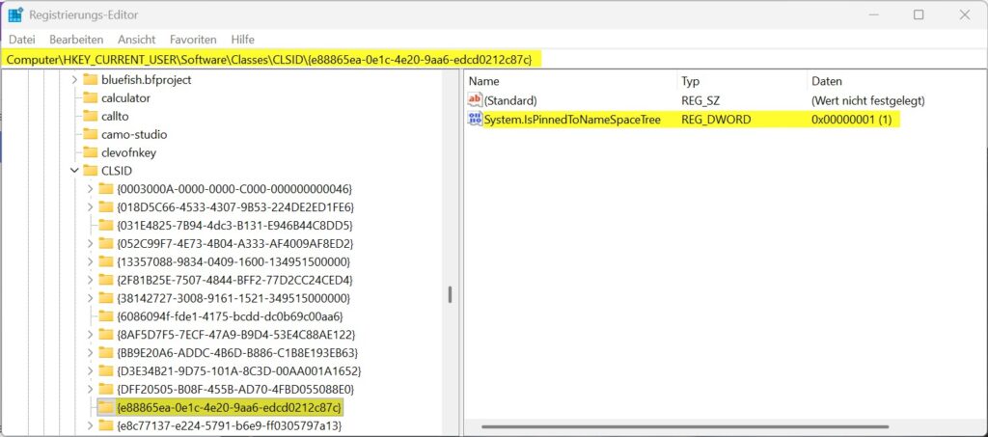
Task: Expand key {D3E34B21-9D75-101A-8C3D-00AA001A1652}
Action: click(90, 370)
